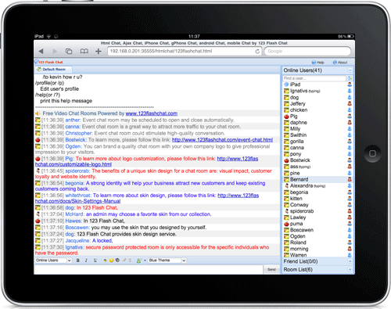Tap the Safari forward arrow
Image resolution: width=391 pixels, height=309 pixels.
click(55, 52)
